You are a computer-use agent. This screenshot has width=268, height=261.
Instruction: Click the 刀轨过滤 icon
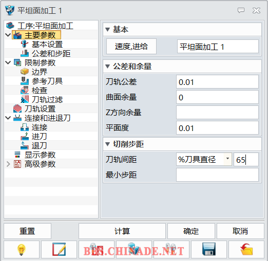pyautogui.click(x=25, y=99)
